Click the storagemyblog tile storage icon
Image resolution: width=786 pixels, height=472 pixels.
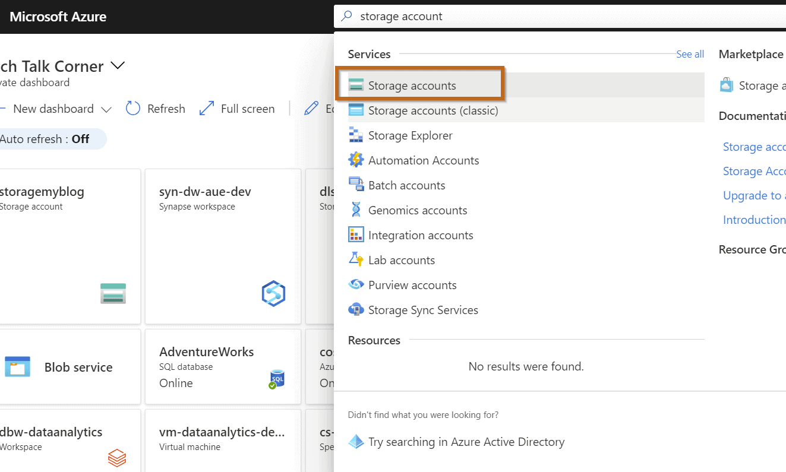(x=113, y=293)
